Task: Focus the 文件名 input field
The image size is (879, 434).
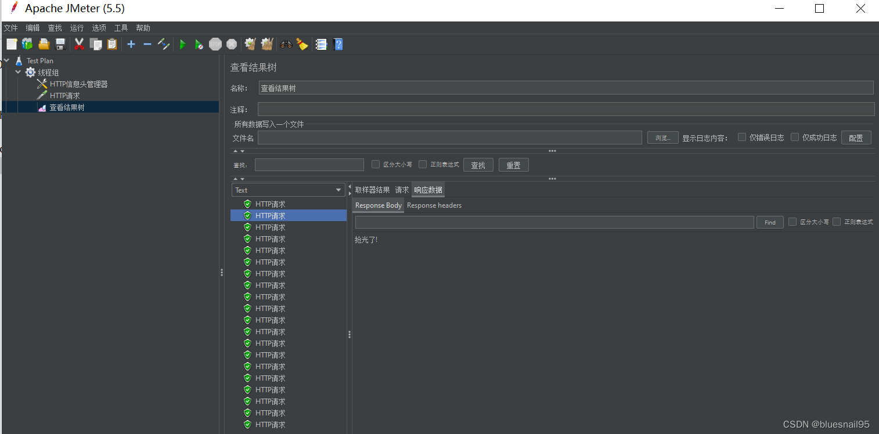Action: pos(449,138)
